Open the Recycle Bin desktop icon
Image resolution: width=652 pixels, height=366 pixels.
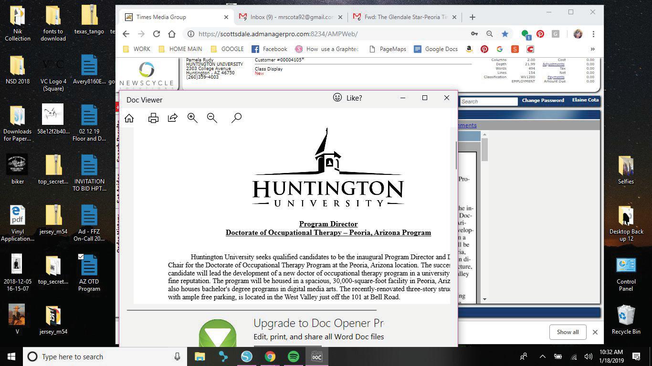(x=626, y=320)
